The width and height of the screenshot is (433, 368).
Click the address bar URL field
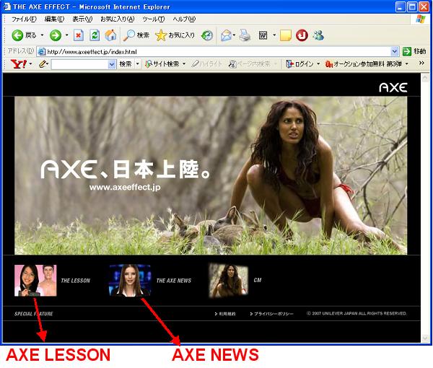point(216,51)
